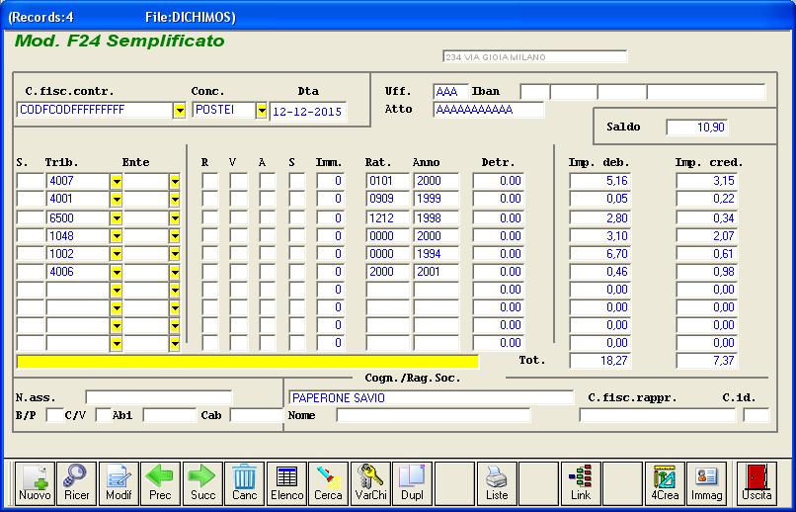Image resolution: width=796 pixels, height=512 pixels.
Task: Click the N.ass. input field
Action: click(158, 397)
